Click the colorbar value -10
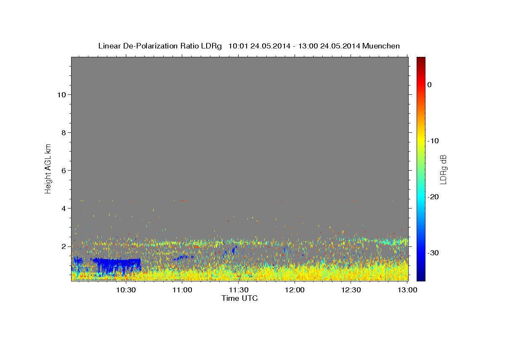Viewport: 505px width, 337px height. 434,141
